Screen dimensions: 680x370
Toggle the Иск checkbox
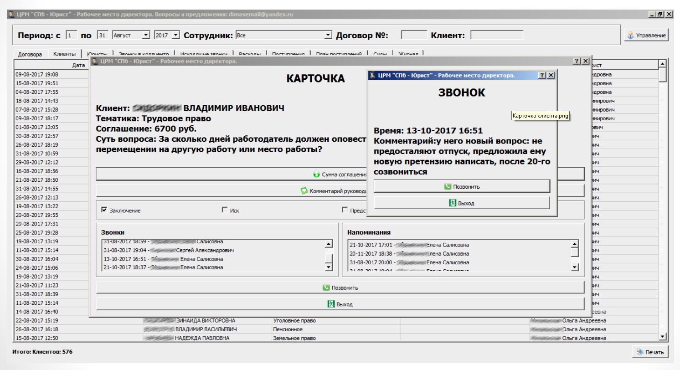pos(224,210)
